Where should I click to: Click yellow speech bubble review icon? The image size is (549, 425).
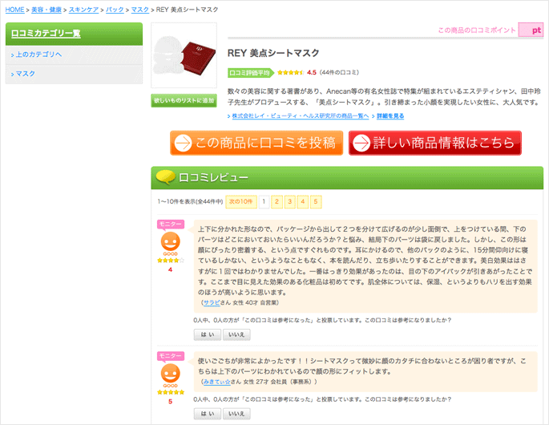tap(165, 177)
